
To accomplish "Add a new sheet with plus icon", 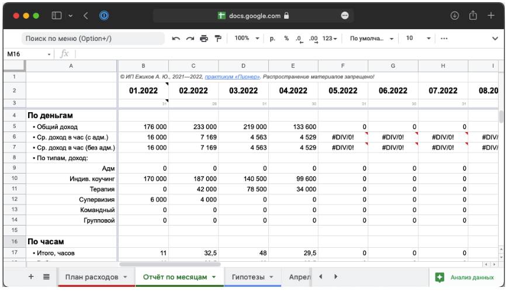I will 31,277.
